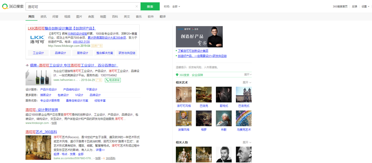This screenshot has width=372, height=163.
Task: Open the 包装设计 link
Action: point(63,95)
